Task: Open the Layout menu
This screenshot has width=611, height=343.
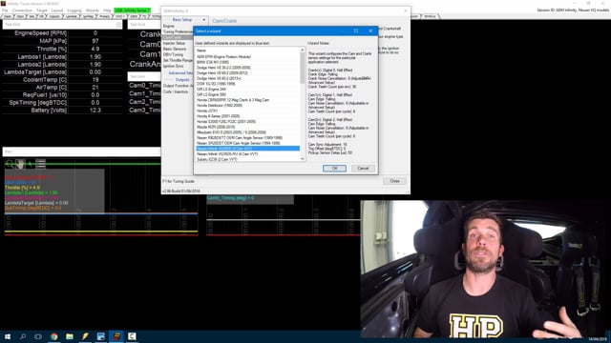Action: pos(57,10)
